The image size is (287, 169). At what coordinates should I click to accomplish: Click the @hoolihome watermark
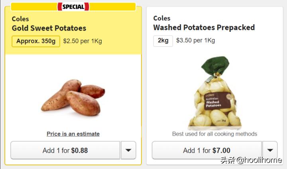(x=260, y=160)
